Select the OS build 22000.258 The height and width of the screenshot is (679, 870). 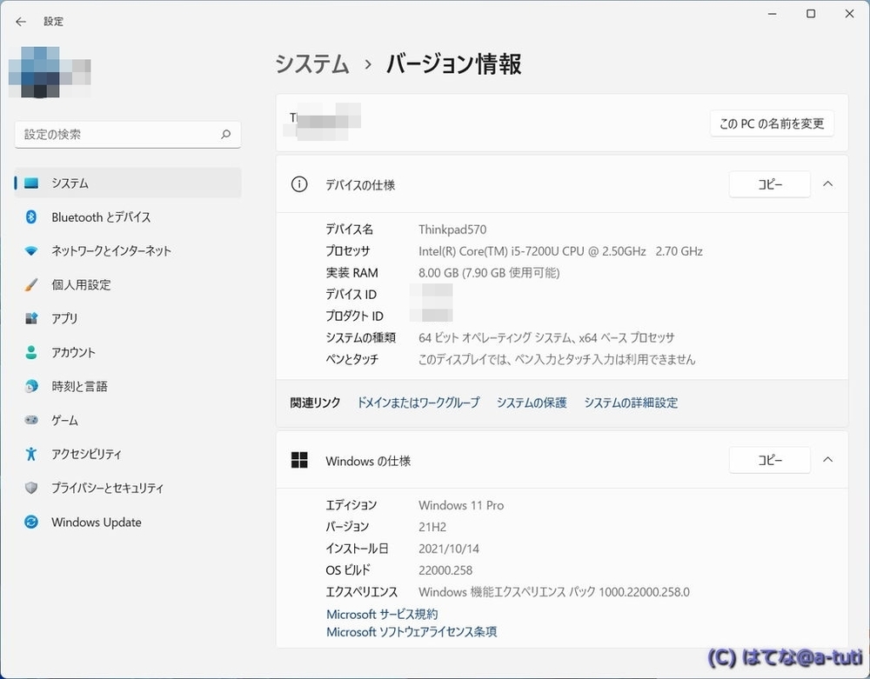[445, 570]
